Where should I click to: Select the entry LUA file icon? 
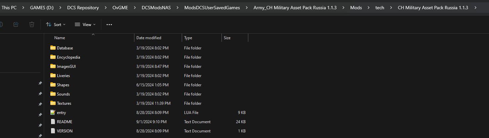(53, 112)
